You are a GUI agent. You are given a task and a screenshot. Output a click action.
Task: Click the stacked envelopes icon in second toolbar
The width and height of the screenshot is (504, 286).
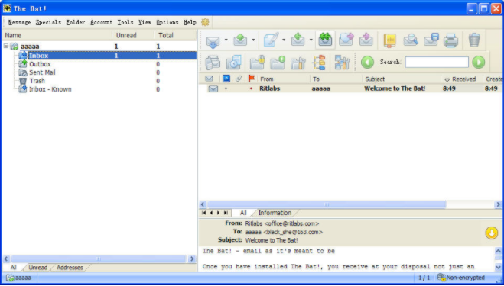point(213,63)
